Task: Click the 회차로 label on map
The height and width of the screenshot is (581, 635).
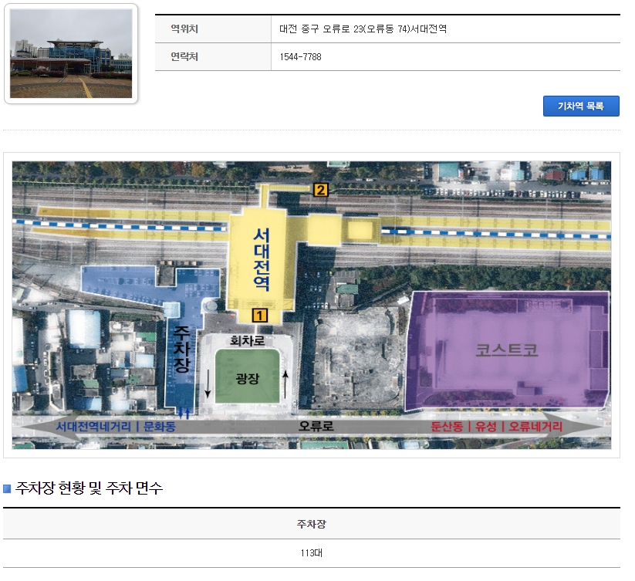Action: coord(247,340)
